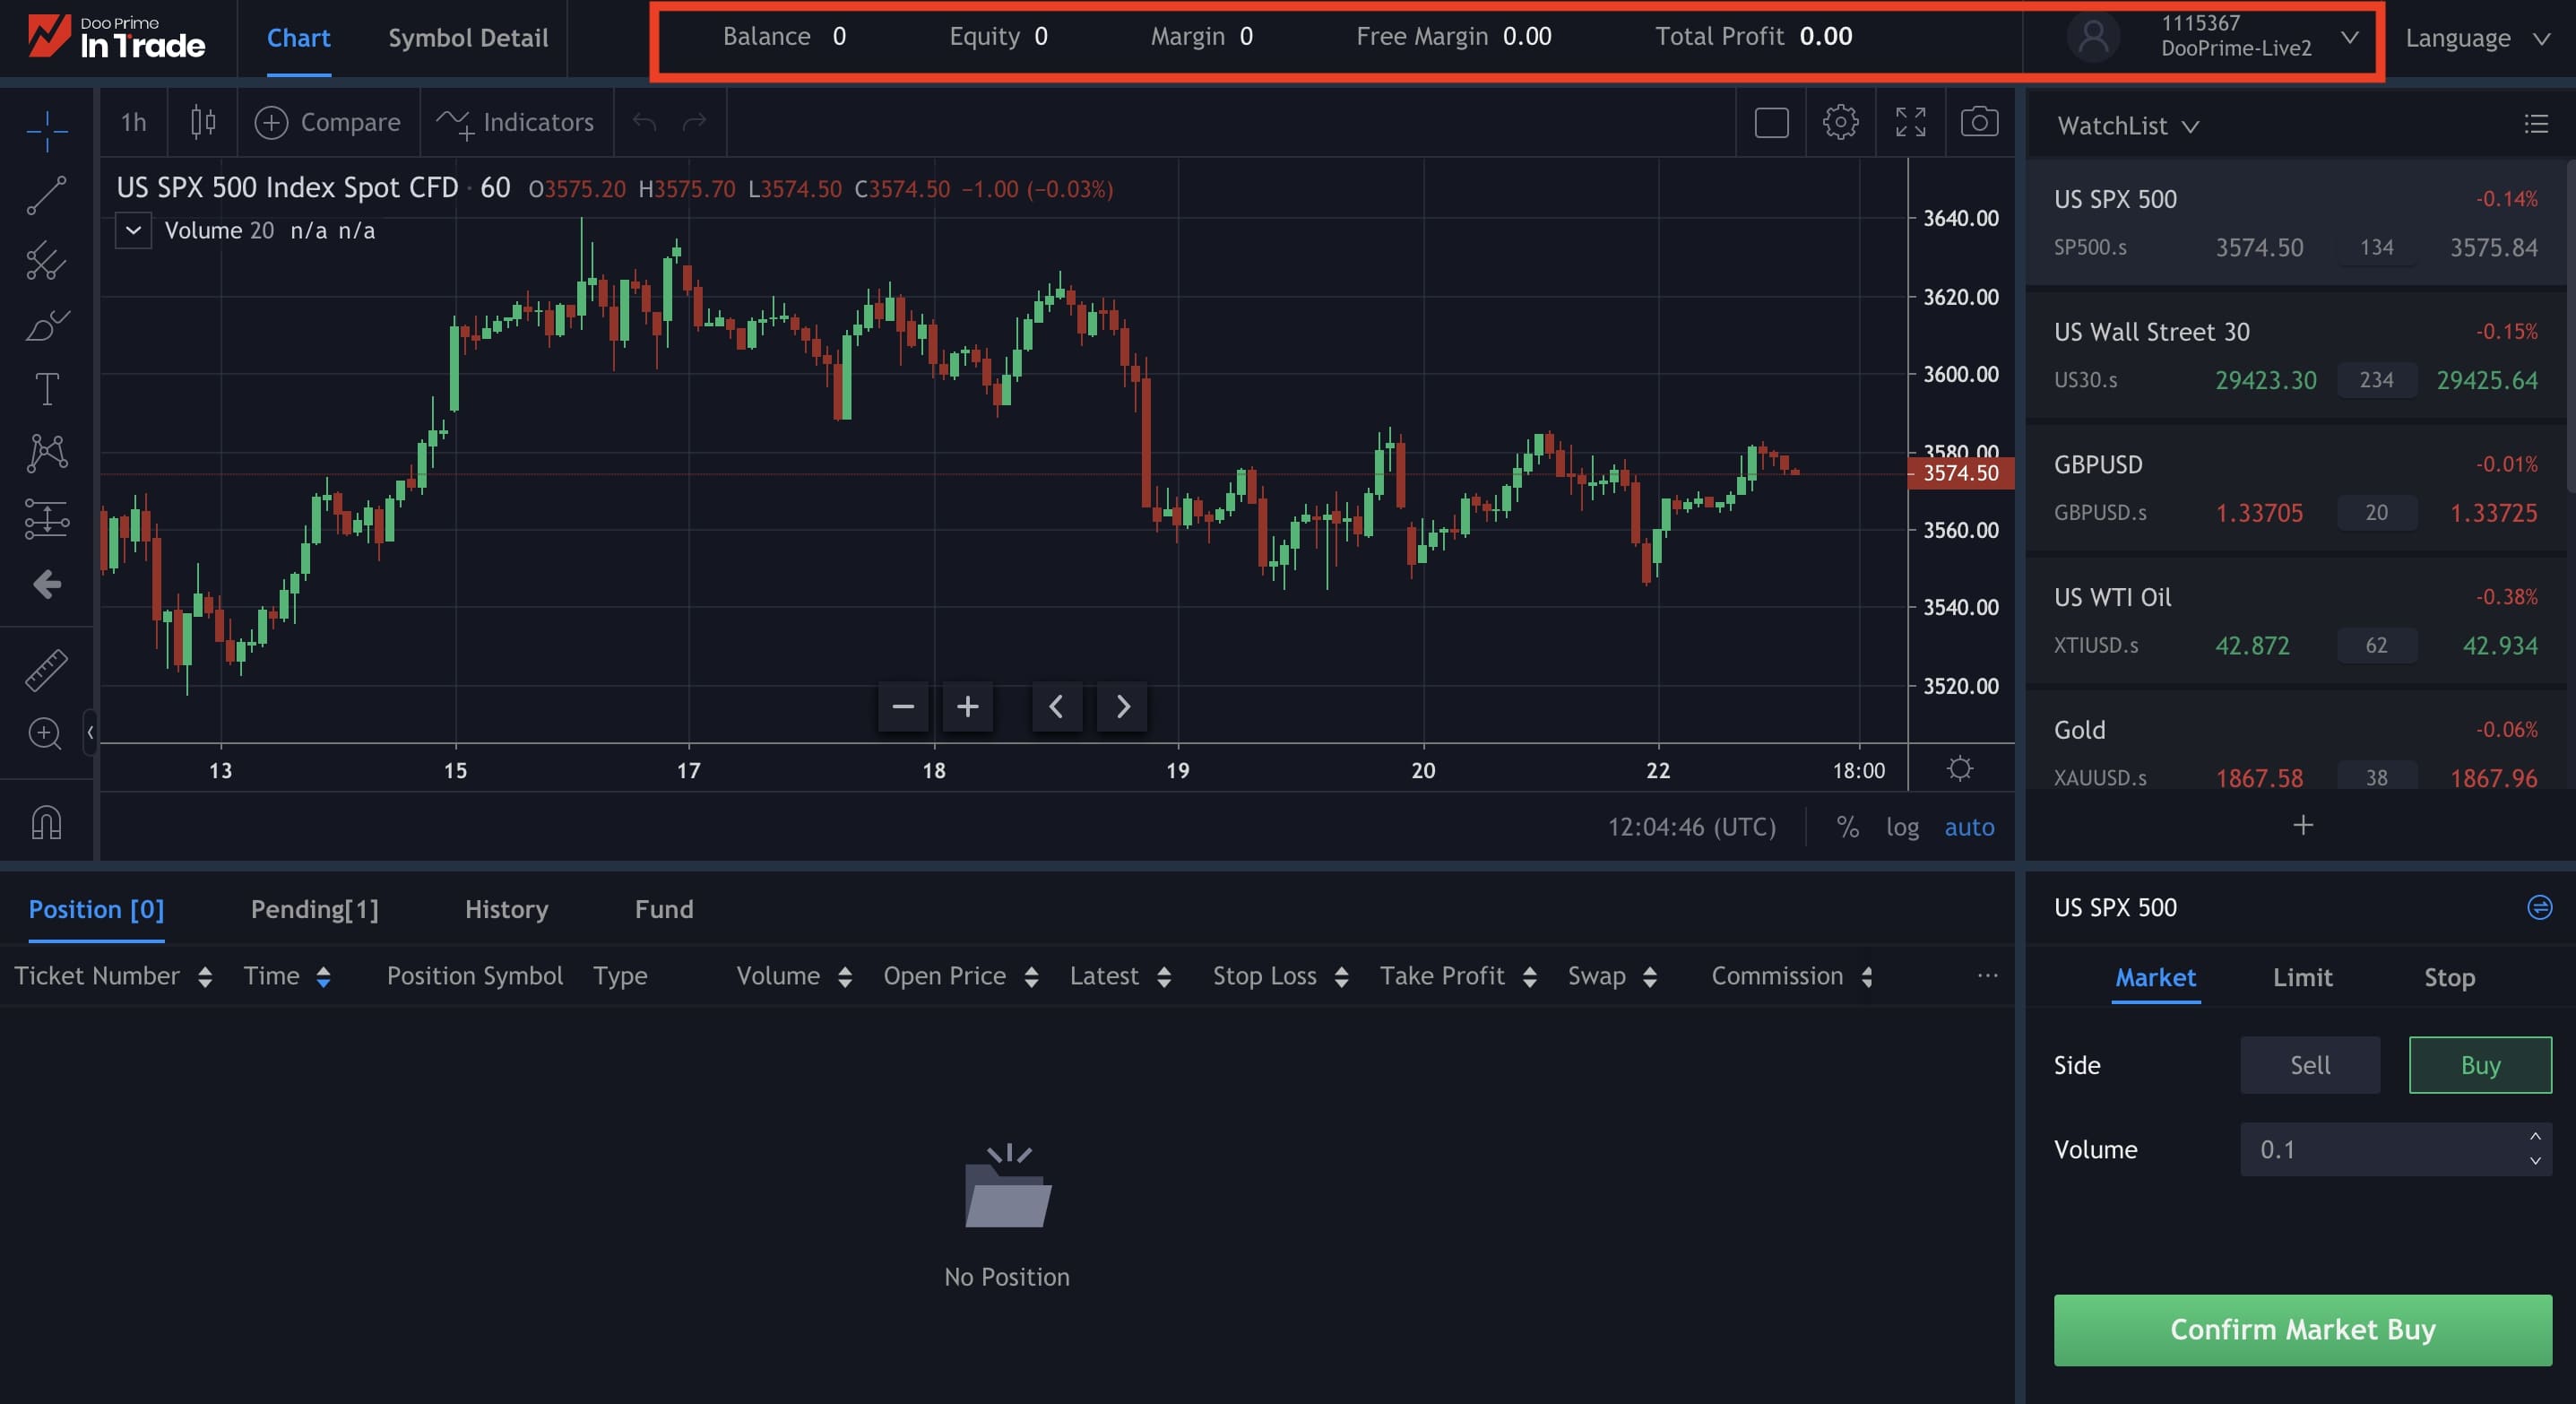Viewport: 2576px width, 1404px height.
Task: Expand the WatchList dropdown
Action: (x=2128, y=125)
